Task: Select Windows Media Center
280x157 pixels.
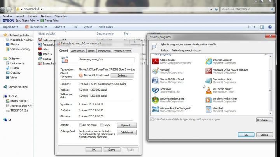Action: [x=168, y=100]
